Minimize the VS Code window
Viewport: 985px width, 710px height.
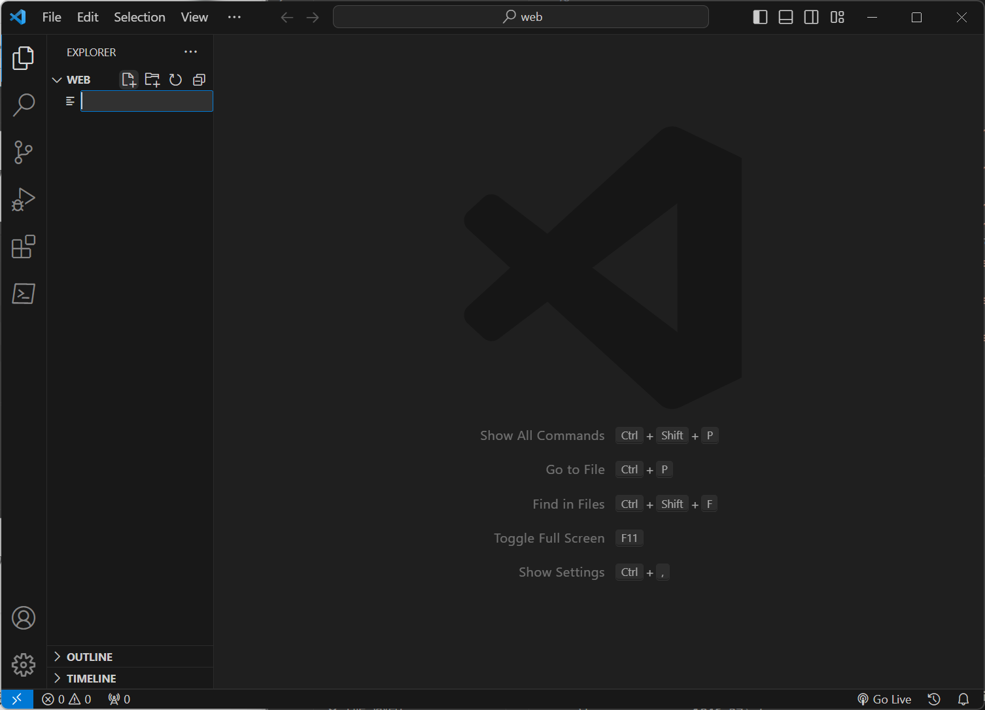pos(872,17)
